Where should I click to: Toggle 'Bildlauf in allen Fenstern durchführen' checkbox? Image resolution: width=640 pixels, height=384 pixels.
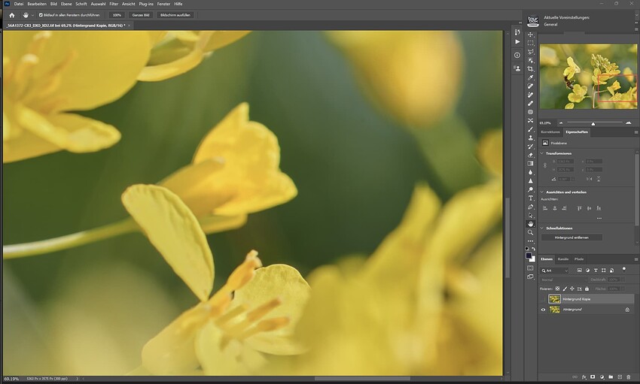[x=41, y=14]
